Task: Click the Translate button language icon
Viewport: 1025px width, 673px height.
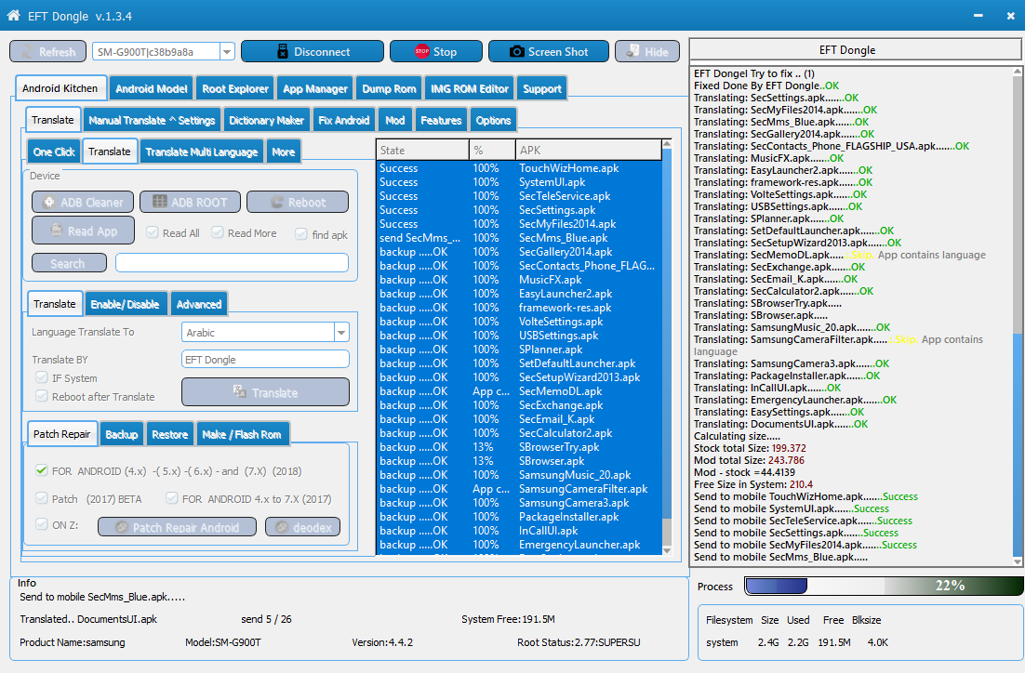Action: [240, 391]
